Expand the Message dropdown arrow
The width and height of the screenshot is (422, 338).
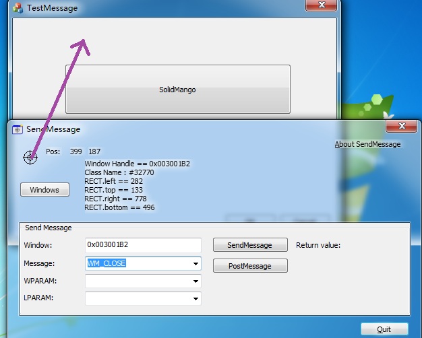[x=195, y=264]
